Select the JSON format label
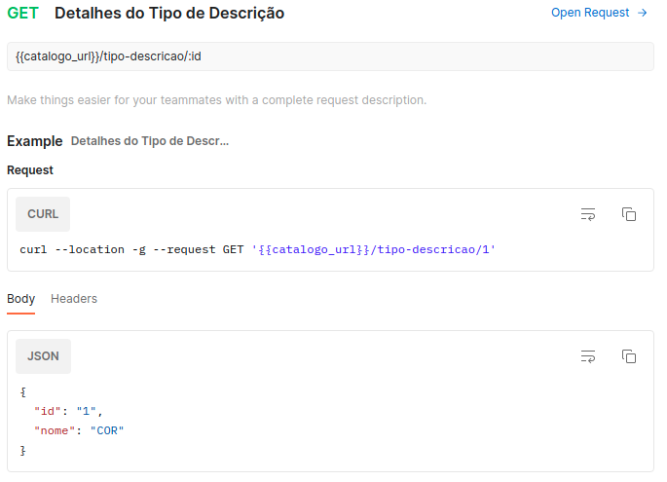This screenshot has width=667, height=482. pyautogui.click(x=44, y=356)
